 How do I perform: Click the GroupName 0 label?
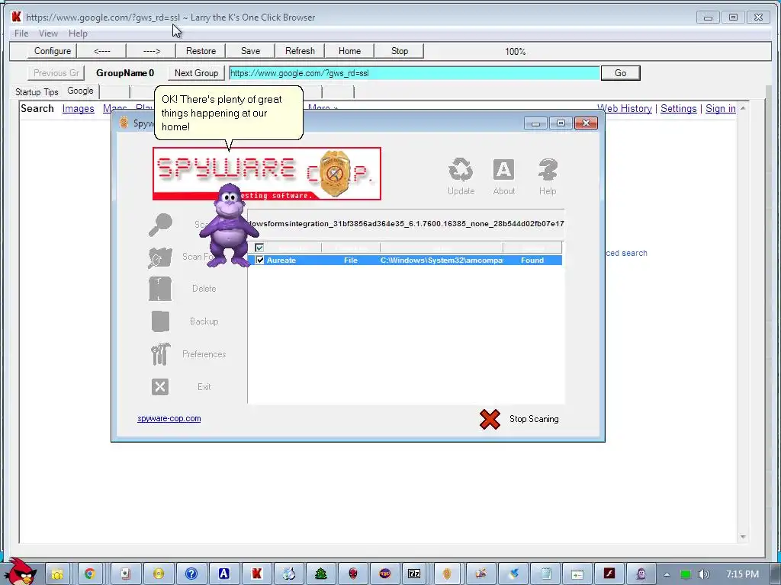click(x=125, y=73)
